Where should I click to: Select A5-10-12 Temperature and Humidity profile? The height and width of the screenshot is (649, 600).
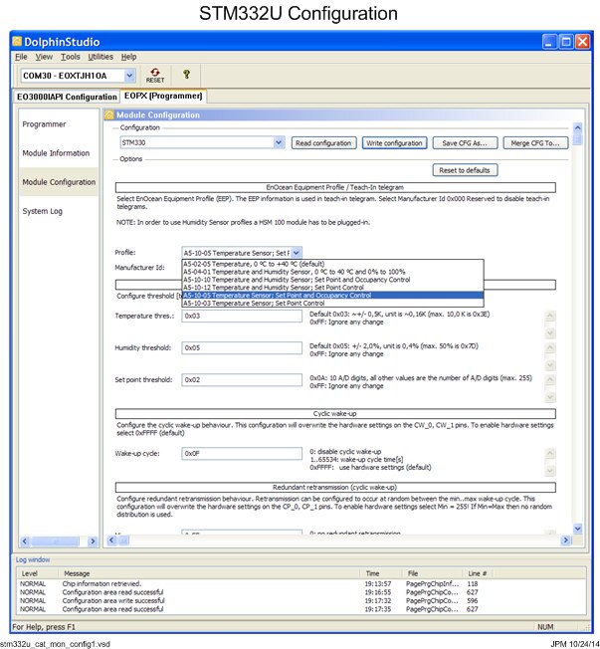pos(332,288)
